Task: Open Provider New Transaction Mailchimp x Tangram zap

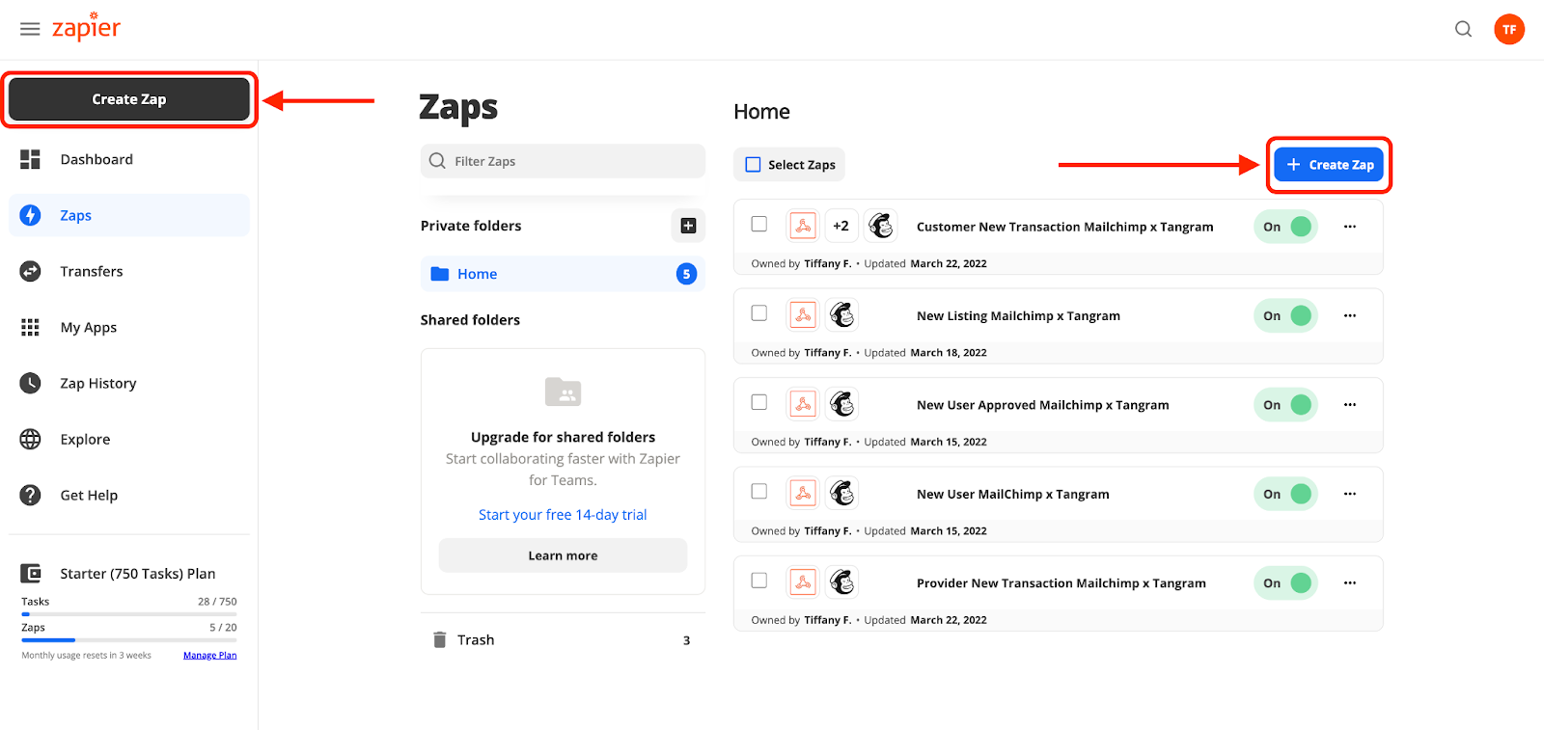Action: coord(1061,582)
